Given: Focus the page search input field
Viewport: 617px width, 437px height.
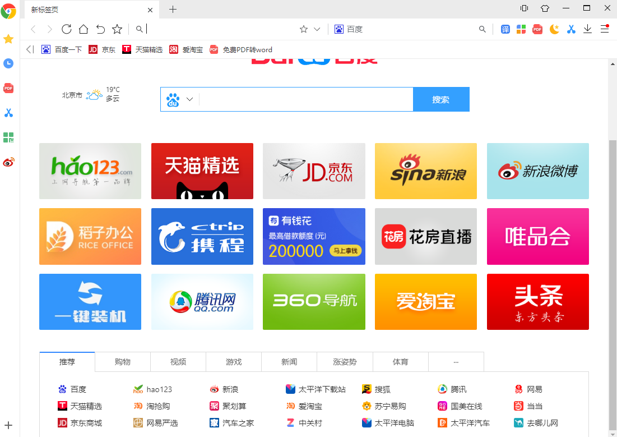Looking at the screenshot, I should point(306,99).
